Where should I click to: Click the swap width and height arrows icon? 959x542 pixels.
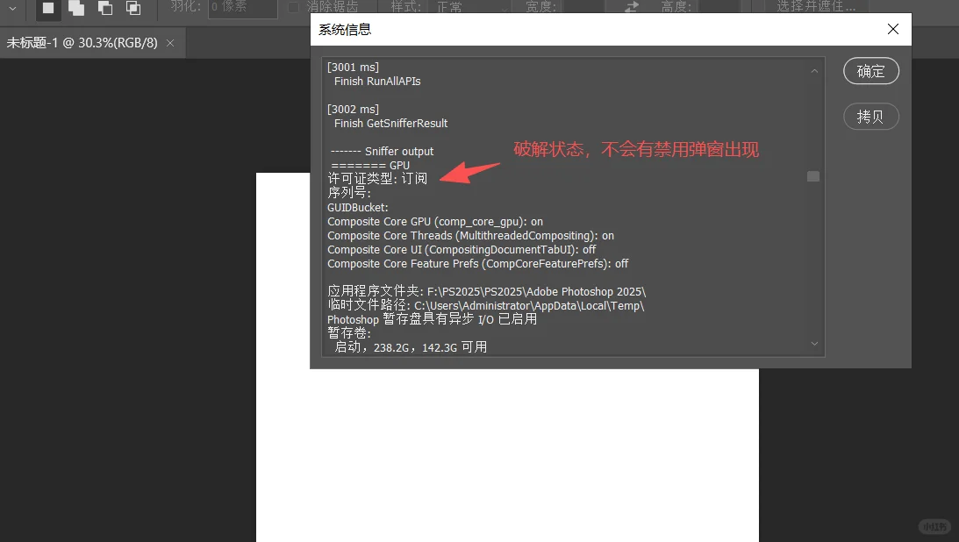[x=632, y=8]
